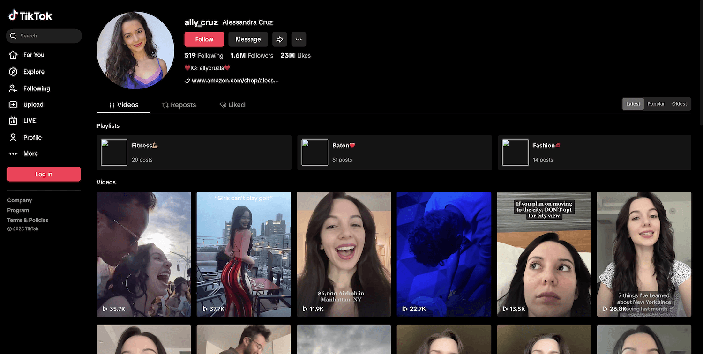
Task: Follow the ally_cruz account
Action: click(x=204, y=39)
